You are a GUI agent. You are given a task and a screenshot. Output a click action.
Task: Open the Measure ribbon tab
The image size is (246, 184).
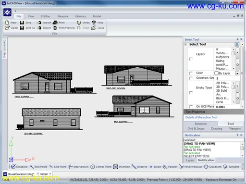pyautogui.click(x=63, y=16)
